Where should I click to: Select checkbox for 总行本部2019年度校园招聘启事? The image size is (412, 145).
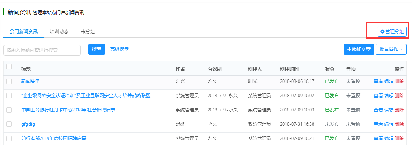point(9,138)
